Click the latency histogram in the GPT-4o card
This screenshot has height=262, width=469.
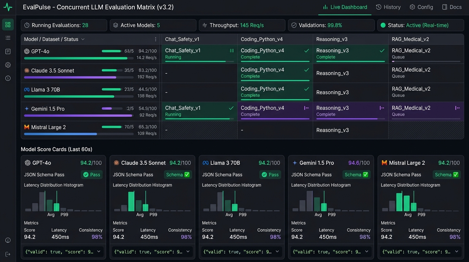(x=63, y=201)
